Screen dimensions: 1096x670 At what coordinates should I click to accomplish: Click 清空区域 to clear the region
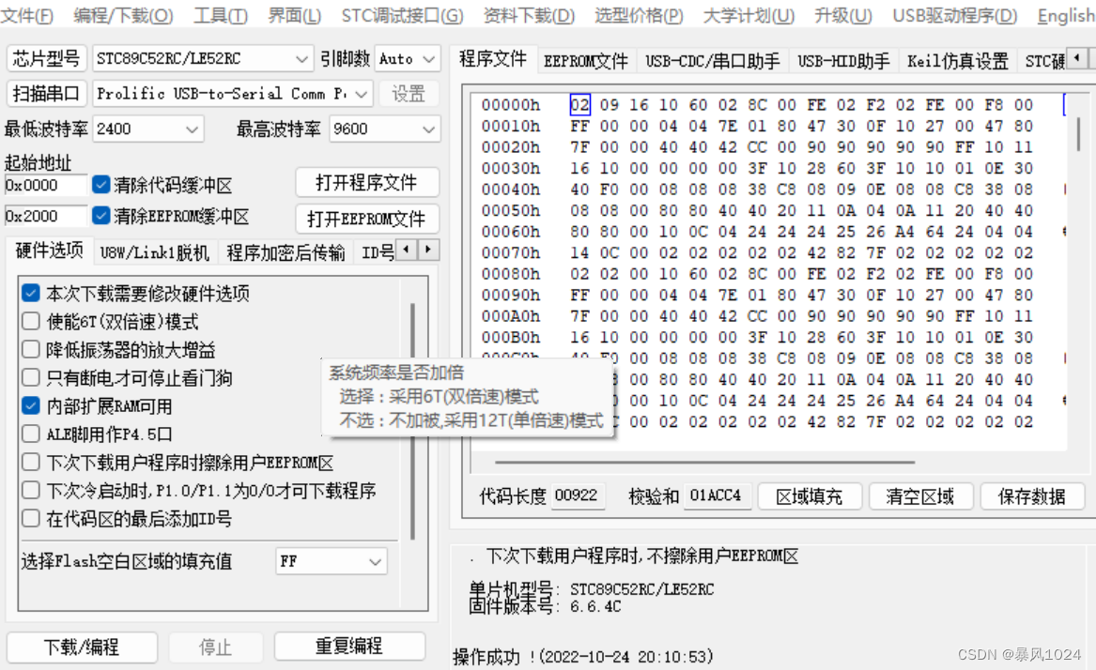920,498
